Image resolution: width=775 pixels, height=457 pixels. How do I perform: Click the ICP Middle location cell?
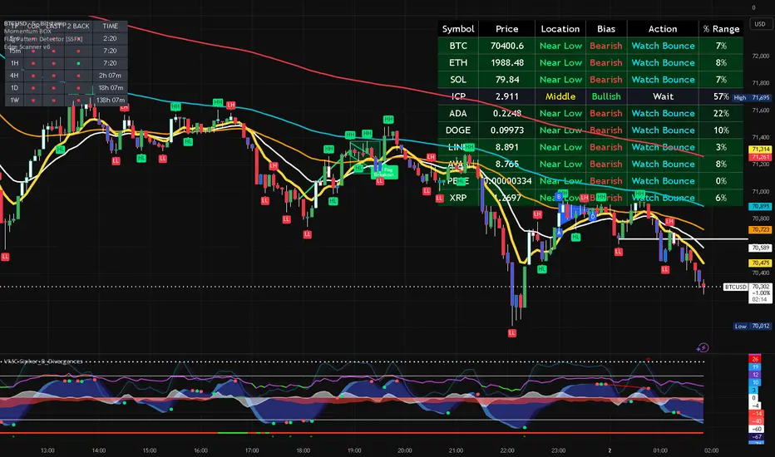pos(560,96)
